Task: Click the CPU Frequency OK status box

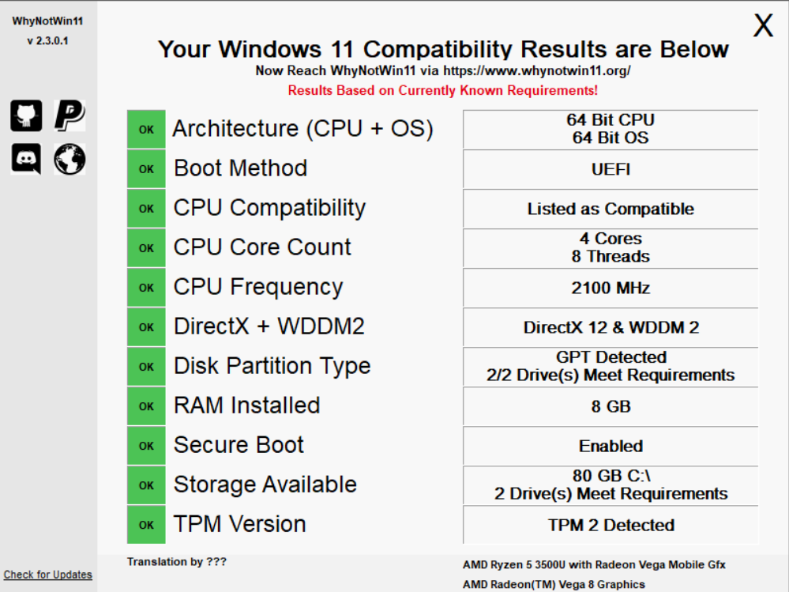Action: (146, 288)
